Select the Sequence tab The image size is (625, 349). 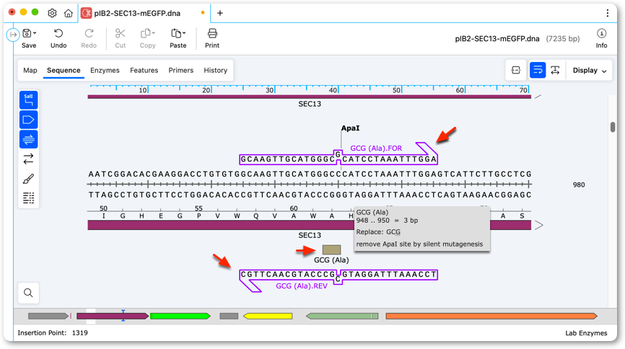tap(64, 70)
